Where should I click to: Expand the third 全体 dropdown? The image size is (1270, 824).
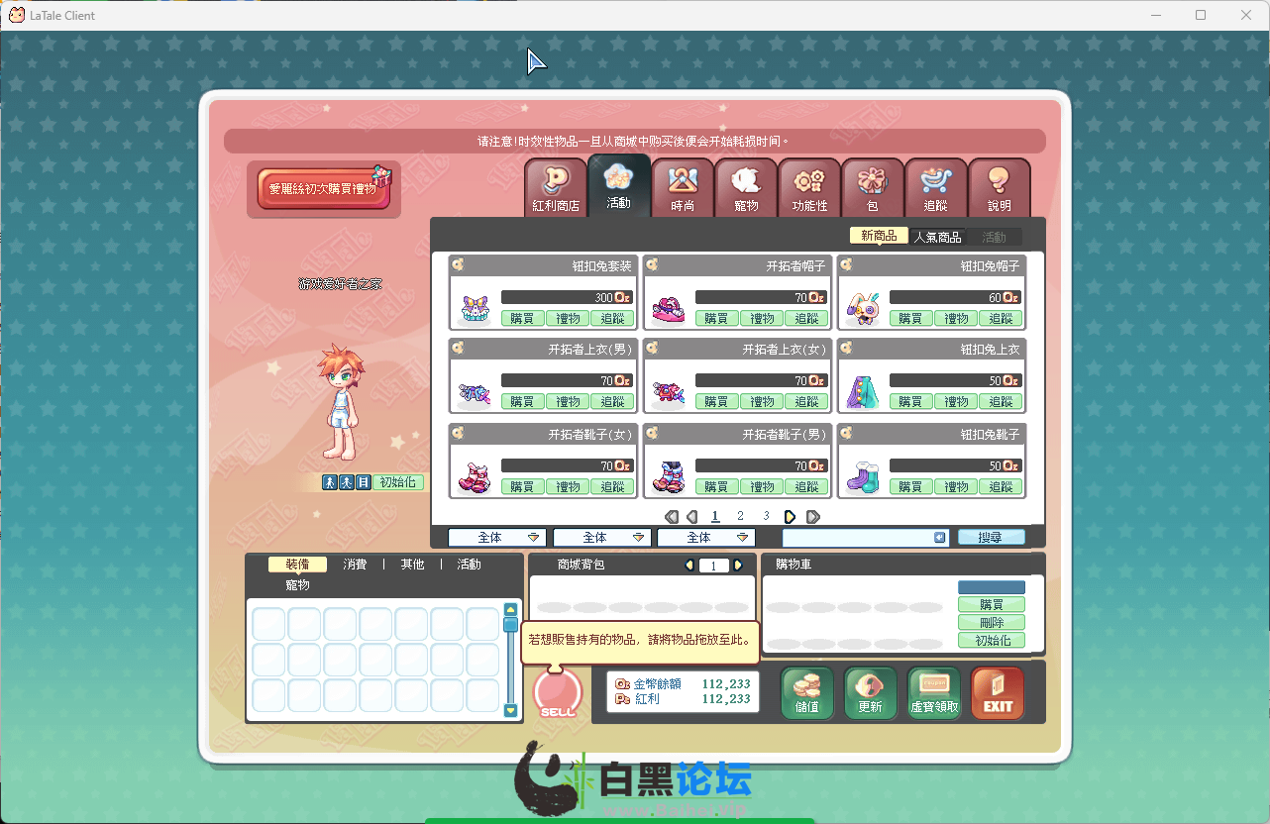click(705, 537)
